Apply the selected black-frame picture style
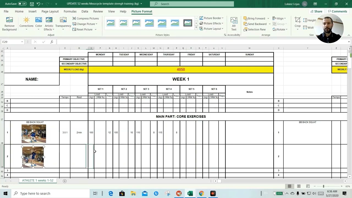The image size is (352, 198). pyautogui.click(x=188, y=23)
